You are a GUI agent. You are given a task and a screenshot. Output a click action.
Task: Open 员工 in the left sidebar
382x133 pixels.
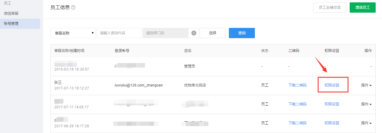[x=8, y=3]
